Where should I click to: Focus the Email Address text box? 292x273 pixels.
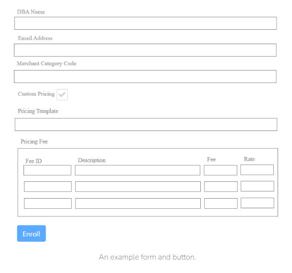pos(145,50)
